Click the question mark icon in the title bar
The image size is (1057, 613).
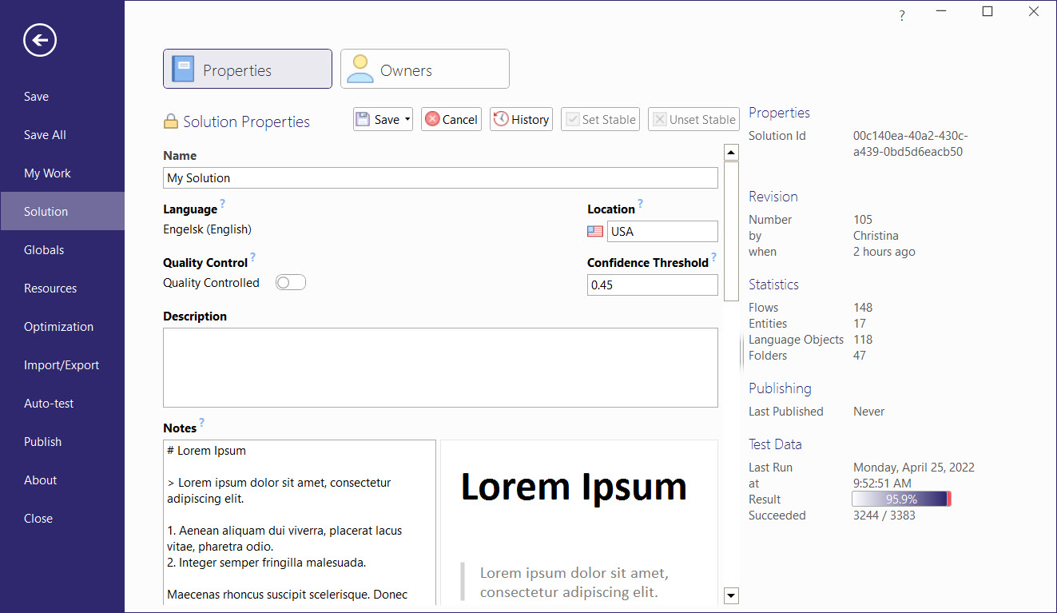click(901, 15)
